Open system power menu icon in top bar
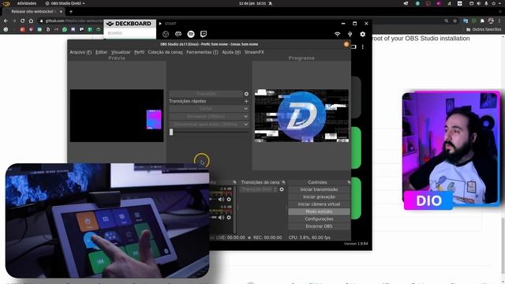 [x=493, y=3]
